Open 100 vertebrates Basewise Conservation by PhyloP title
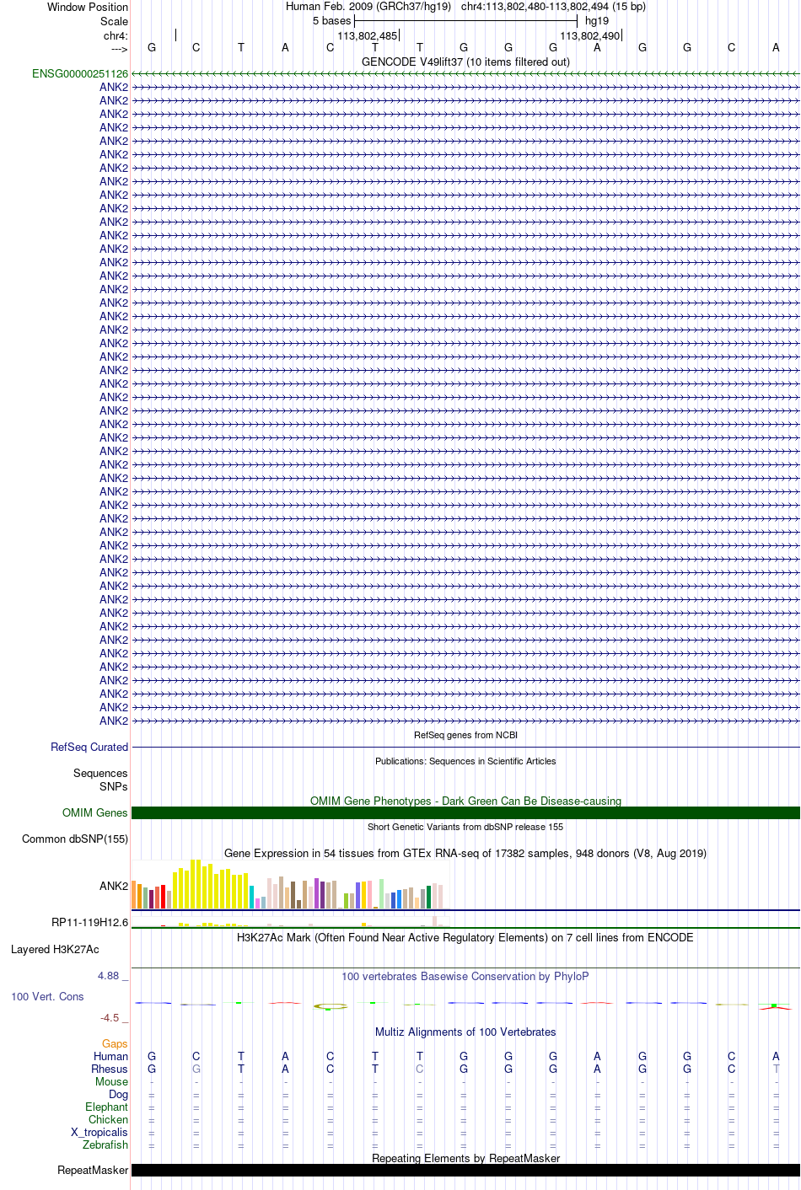This screenshot has width=801, height=1190. click(x=465, y=976)
